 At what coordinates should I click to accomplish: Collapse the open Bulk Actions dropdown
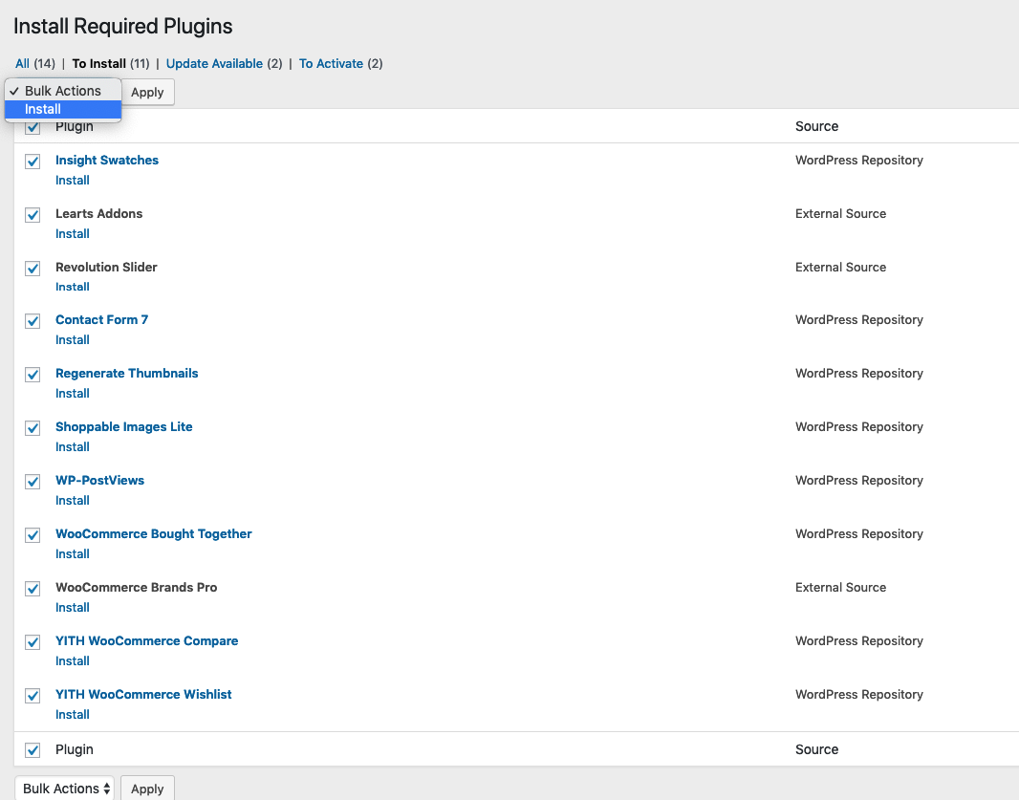coord(62,90)
